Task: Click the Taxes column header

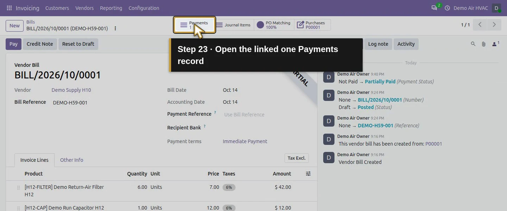Action: [229, 174]
